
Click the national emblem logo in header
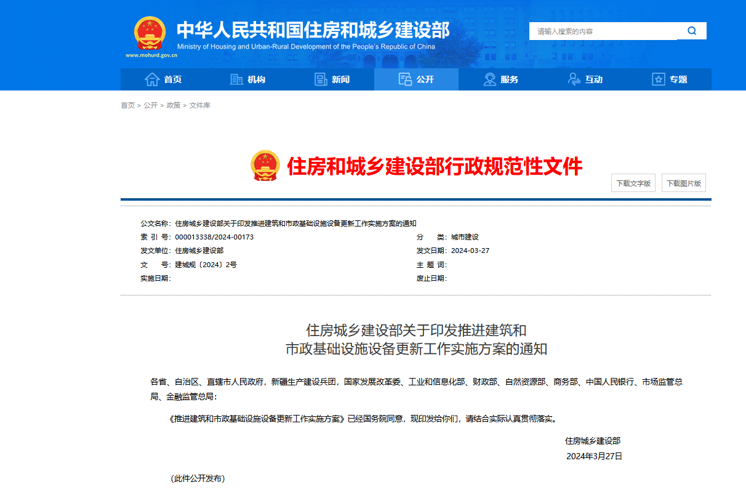pos(150,33)
